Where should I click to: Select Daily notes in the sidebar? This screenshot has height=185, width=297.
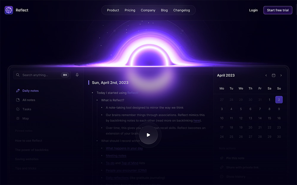tap(31, 91)
